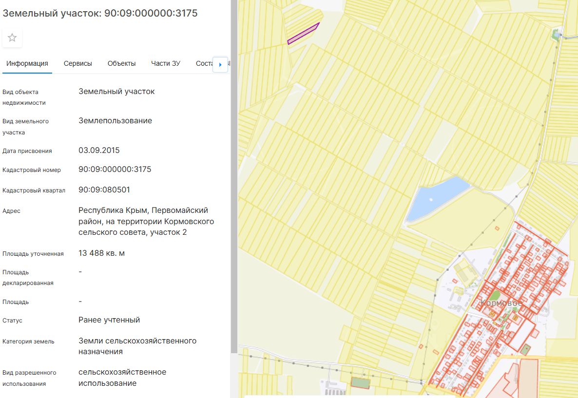578x398 pixels.
Task: Select the purple highlighted parcel on map
Action: pyautogui.click(x=303, y=34)
